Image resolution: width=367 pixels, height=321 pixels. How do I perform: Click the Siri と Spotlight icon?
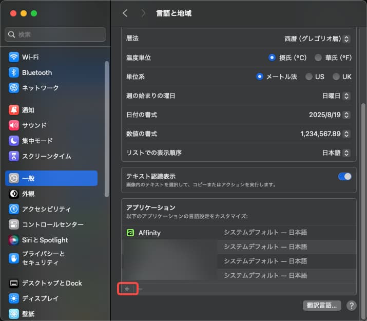(14, 240)
